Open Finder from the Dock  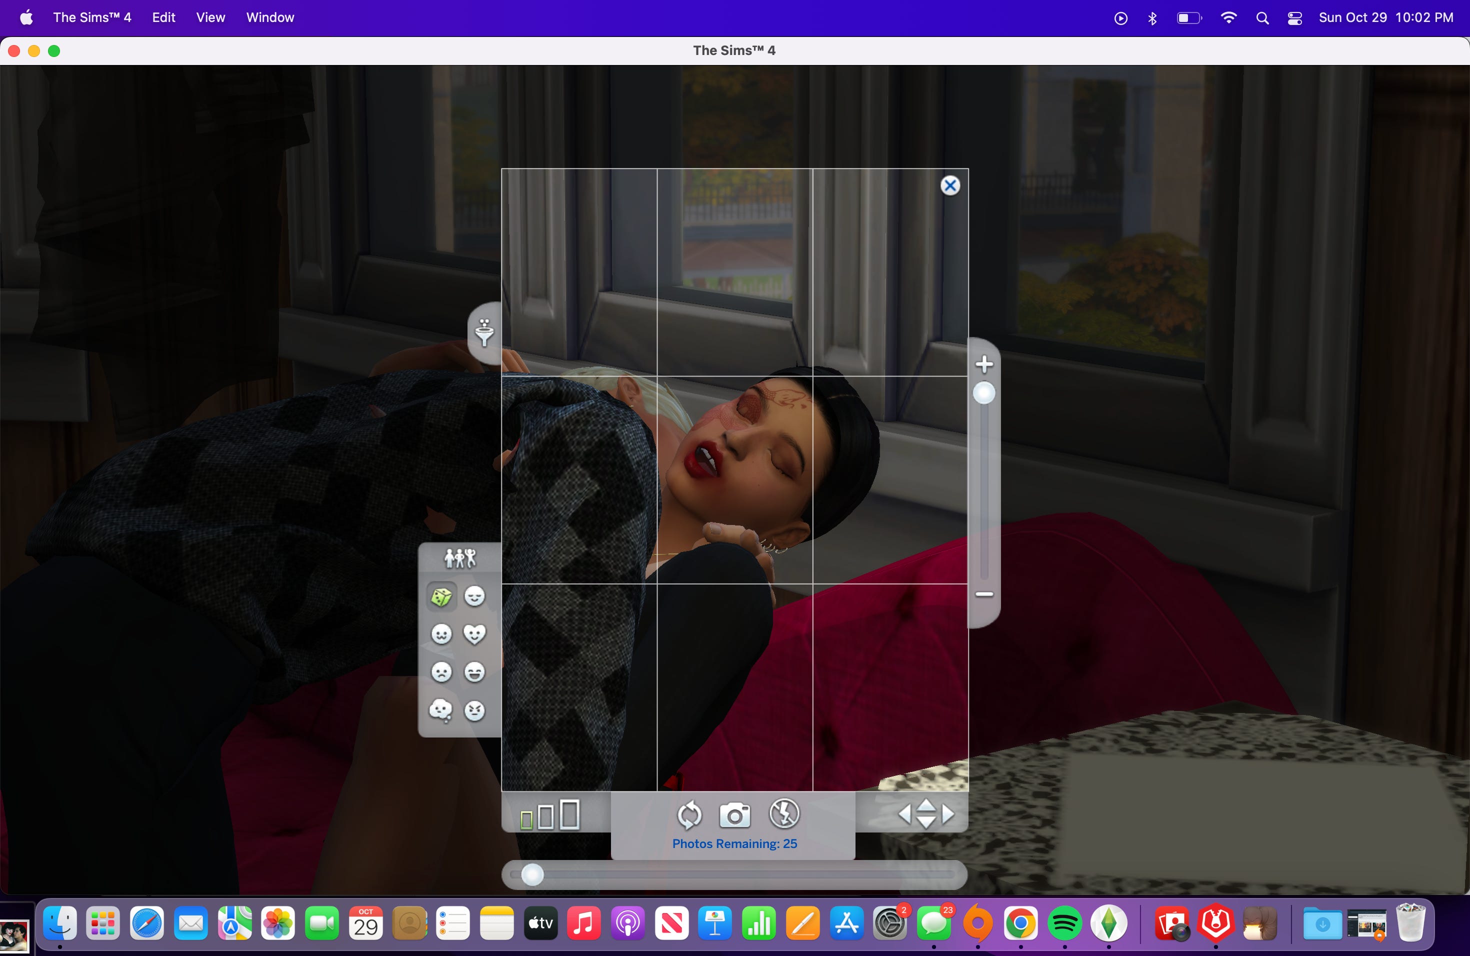point(60,923)
